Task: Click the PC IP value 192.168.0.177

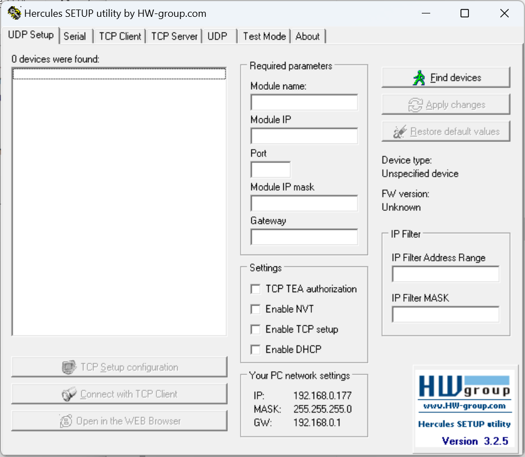Action: (x=323, y=396)
